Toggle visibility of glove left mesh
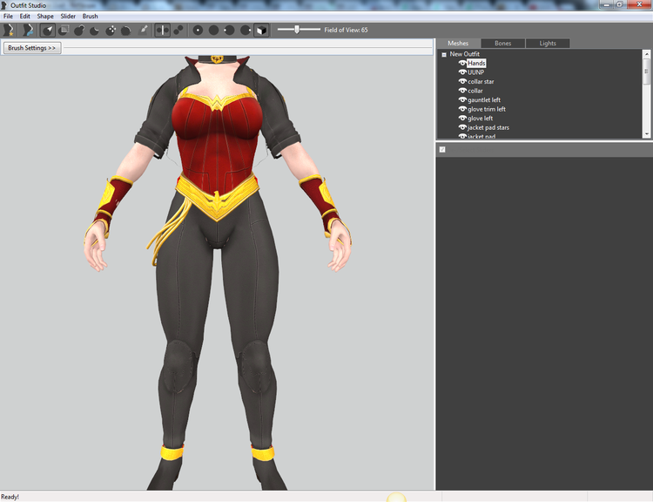Screen dimensions: 653x502 tap(462, 118)
